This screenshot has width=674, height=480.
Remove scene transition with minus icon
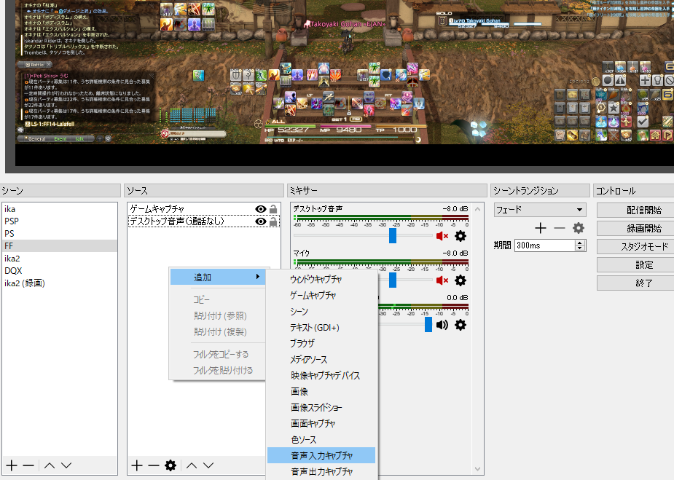click(x=559, y=228)
